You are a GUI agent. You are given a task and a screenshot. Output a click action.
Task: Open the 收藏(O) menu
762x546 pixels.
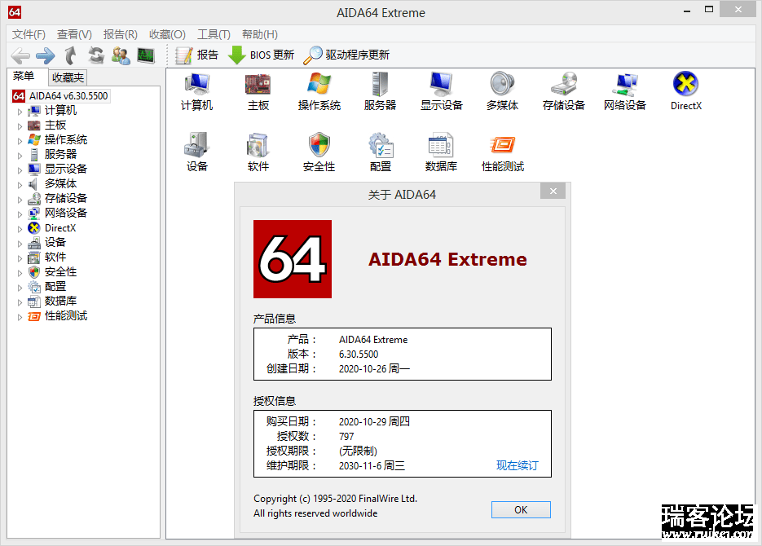(167, 34)
